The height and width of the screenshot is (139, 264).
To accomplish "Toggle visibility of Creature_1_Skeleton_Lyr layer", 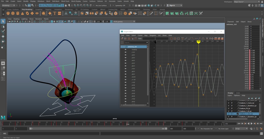I will [228, 106].
